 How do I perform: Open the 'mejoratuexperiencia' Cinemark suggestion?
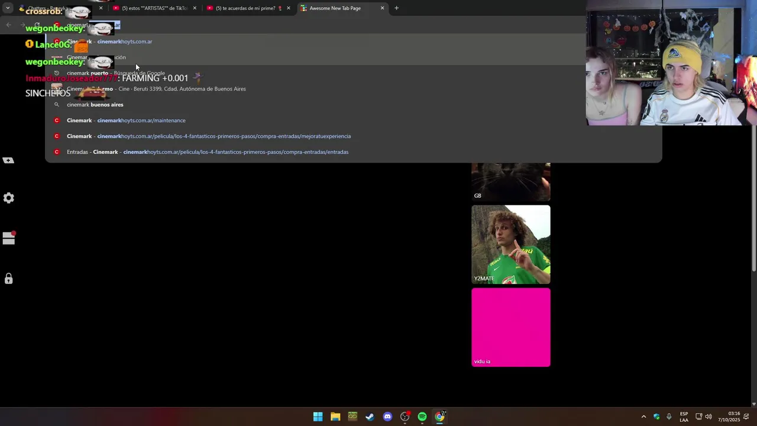coord(354,136)
